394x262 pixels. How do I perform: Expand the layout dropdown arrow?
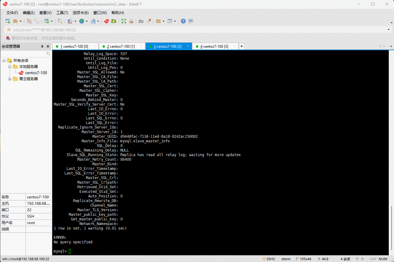175,21
